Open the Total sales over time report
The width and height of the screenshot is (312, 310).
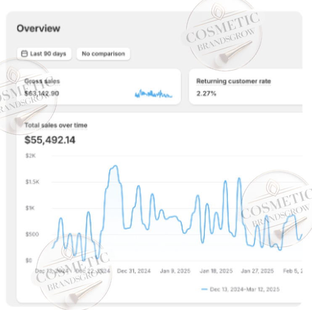tap(56, 125)
